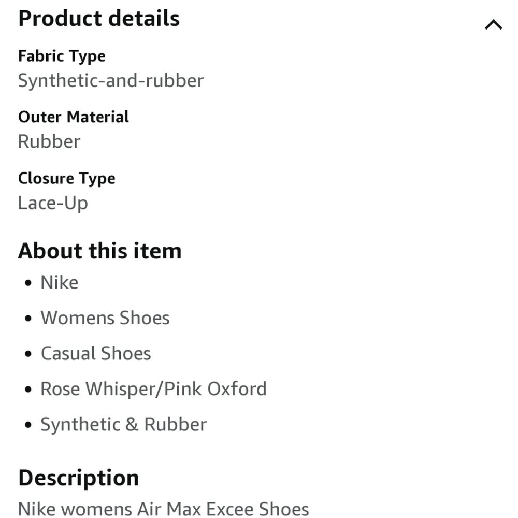The width and height of the screenshot is (518, 518).
Task: Click the Synthetic-and-rubber fabric value
Action: click(x=111, y=81)
